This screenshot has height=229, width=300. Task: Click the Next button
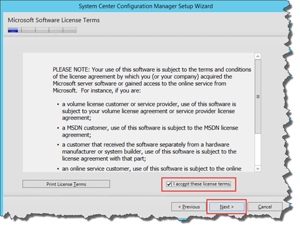point(227,207)
